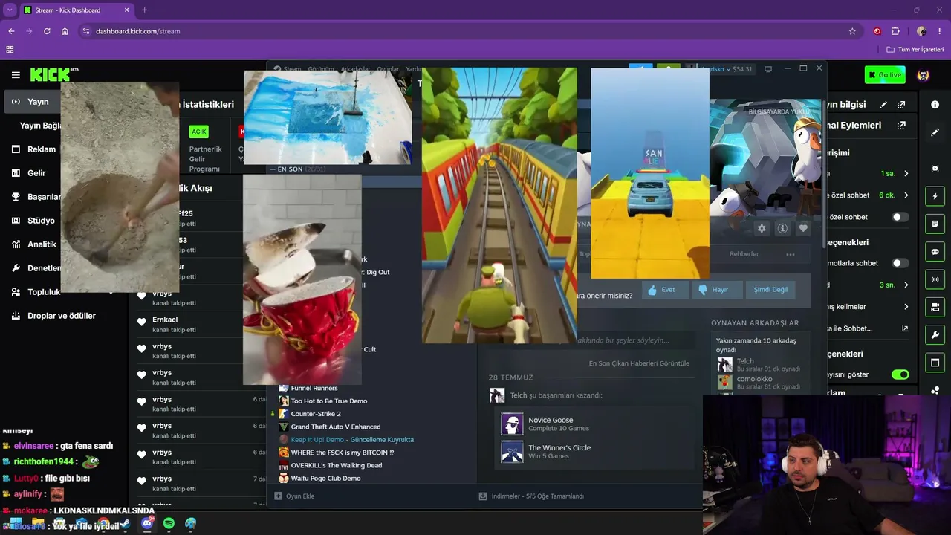Viewport: 951px width, 535px height.
Task: Click the Steam game info icon
Action: (782, 229)
